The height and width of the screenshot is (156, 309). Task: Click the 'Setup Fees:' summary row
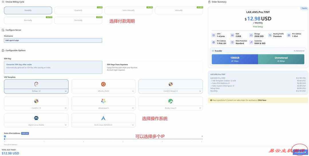coord(258,88)
